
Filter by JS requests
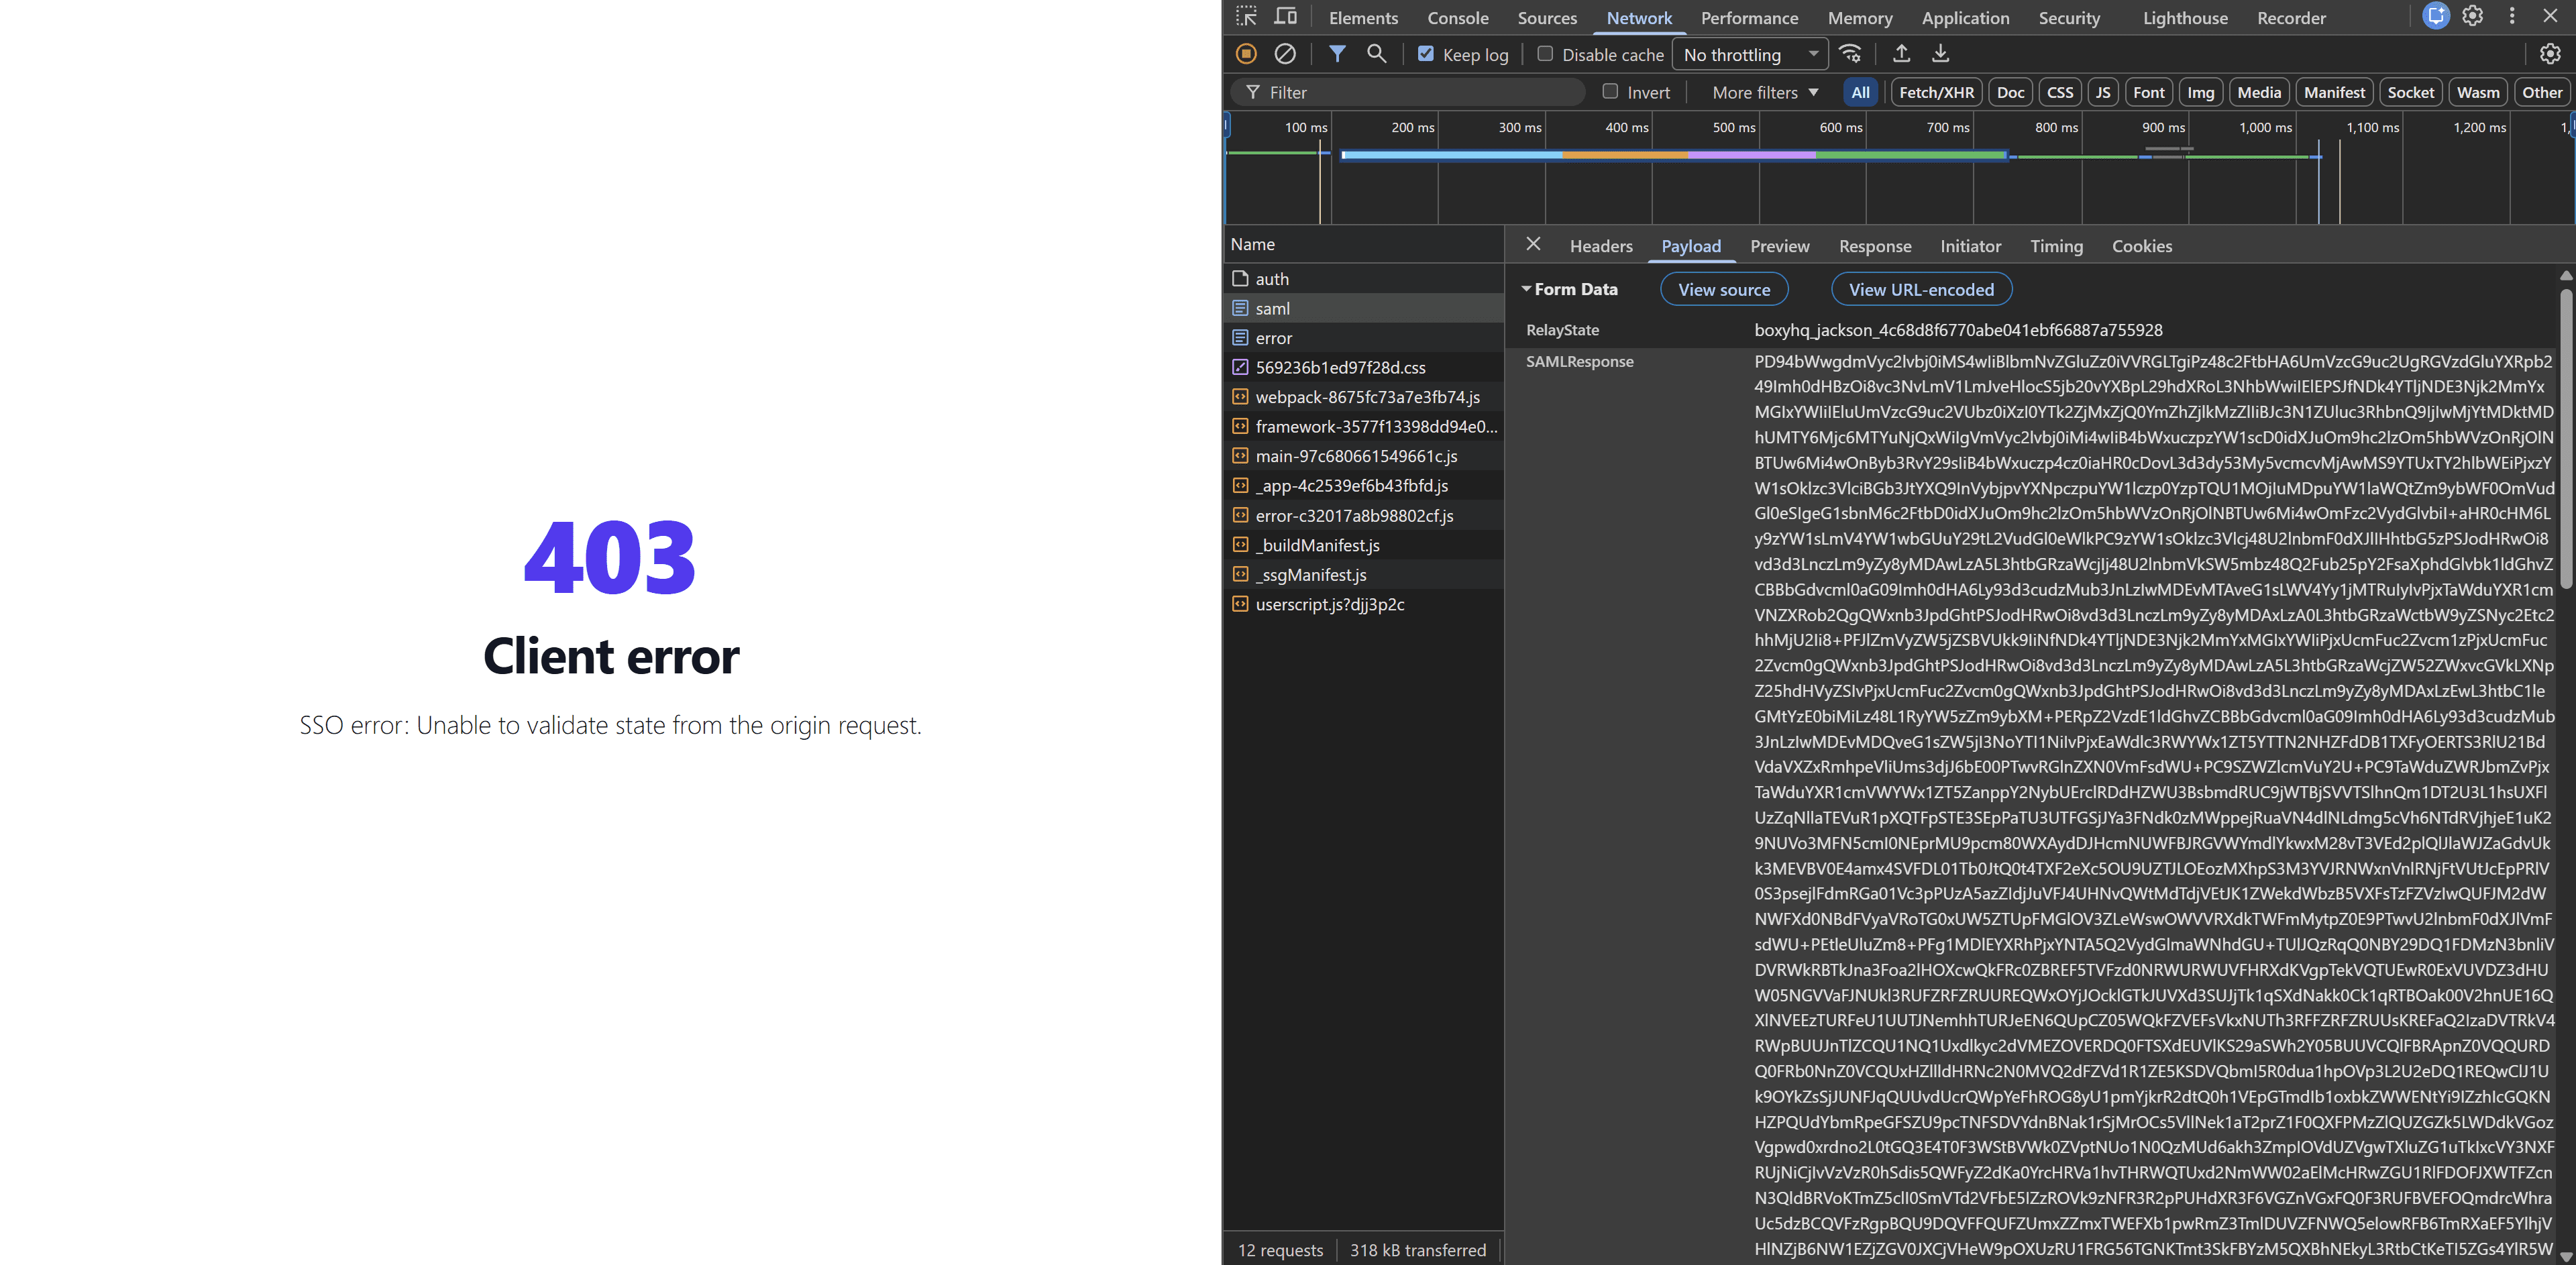(x=2103, y=92)
